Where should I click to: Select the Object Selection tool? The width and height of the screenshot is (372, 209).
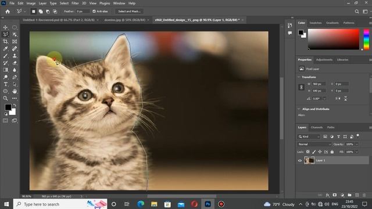(15, 35)
